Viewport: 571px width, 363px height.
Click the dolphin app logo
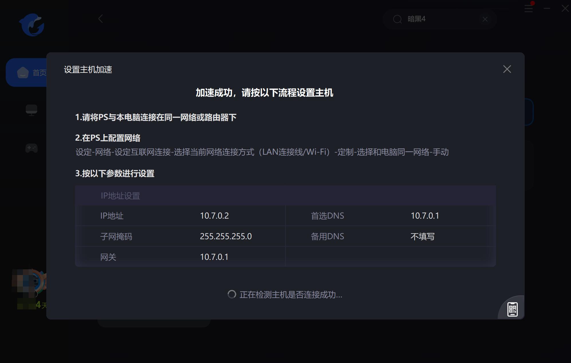31,25
